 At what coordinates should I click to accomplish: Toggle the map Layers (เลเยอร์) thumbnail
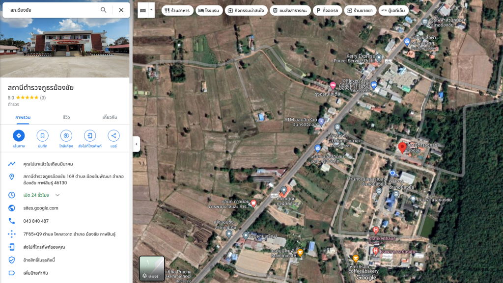(152, 268)
